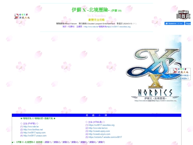Click the faint Ys X Nordics subtitle
The height and width of the screenshot is (145, 193).
[96, 16]
